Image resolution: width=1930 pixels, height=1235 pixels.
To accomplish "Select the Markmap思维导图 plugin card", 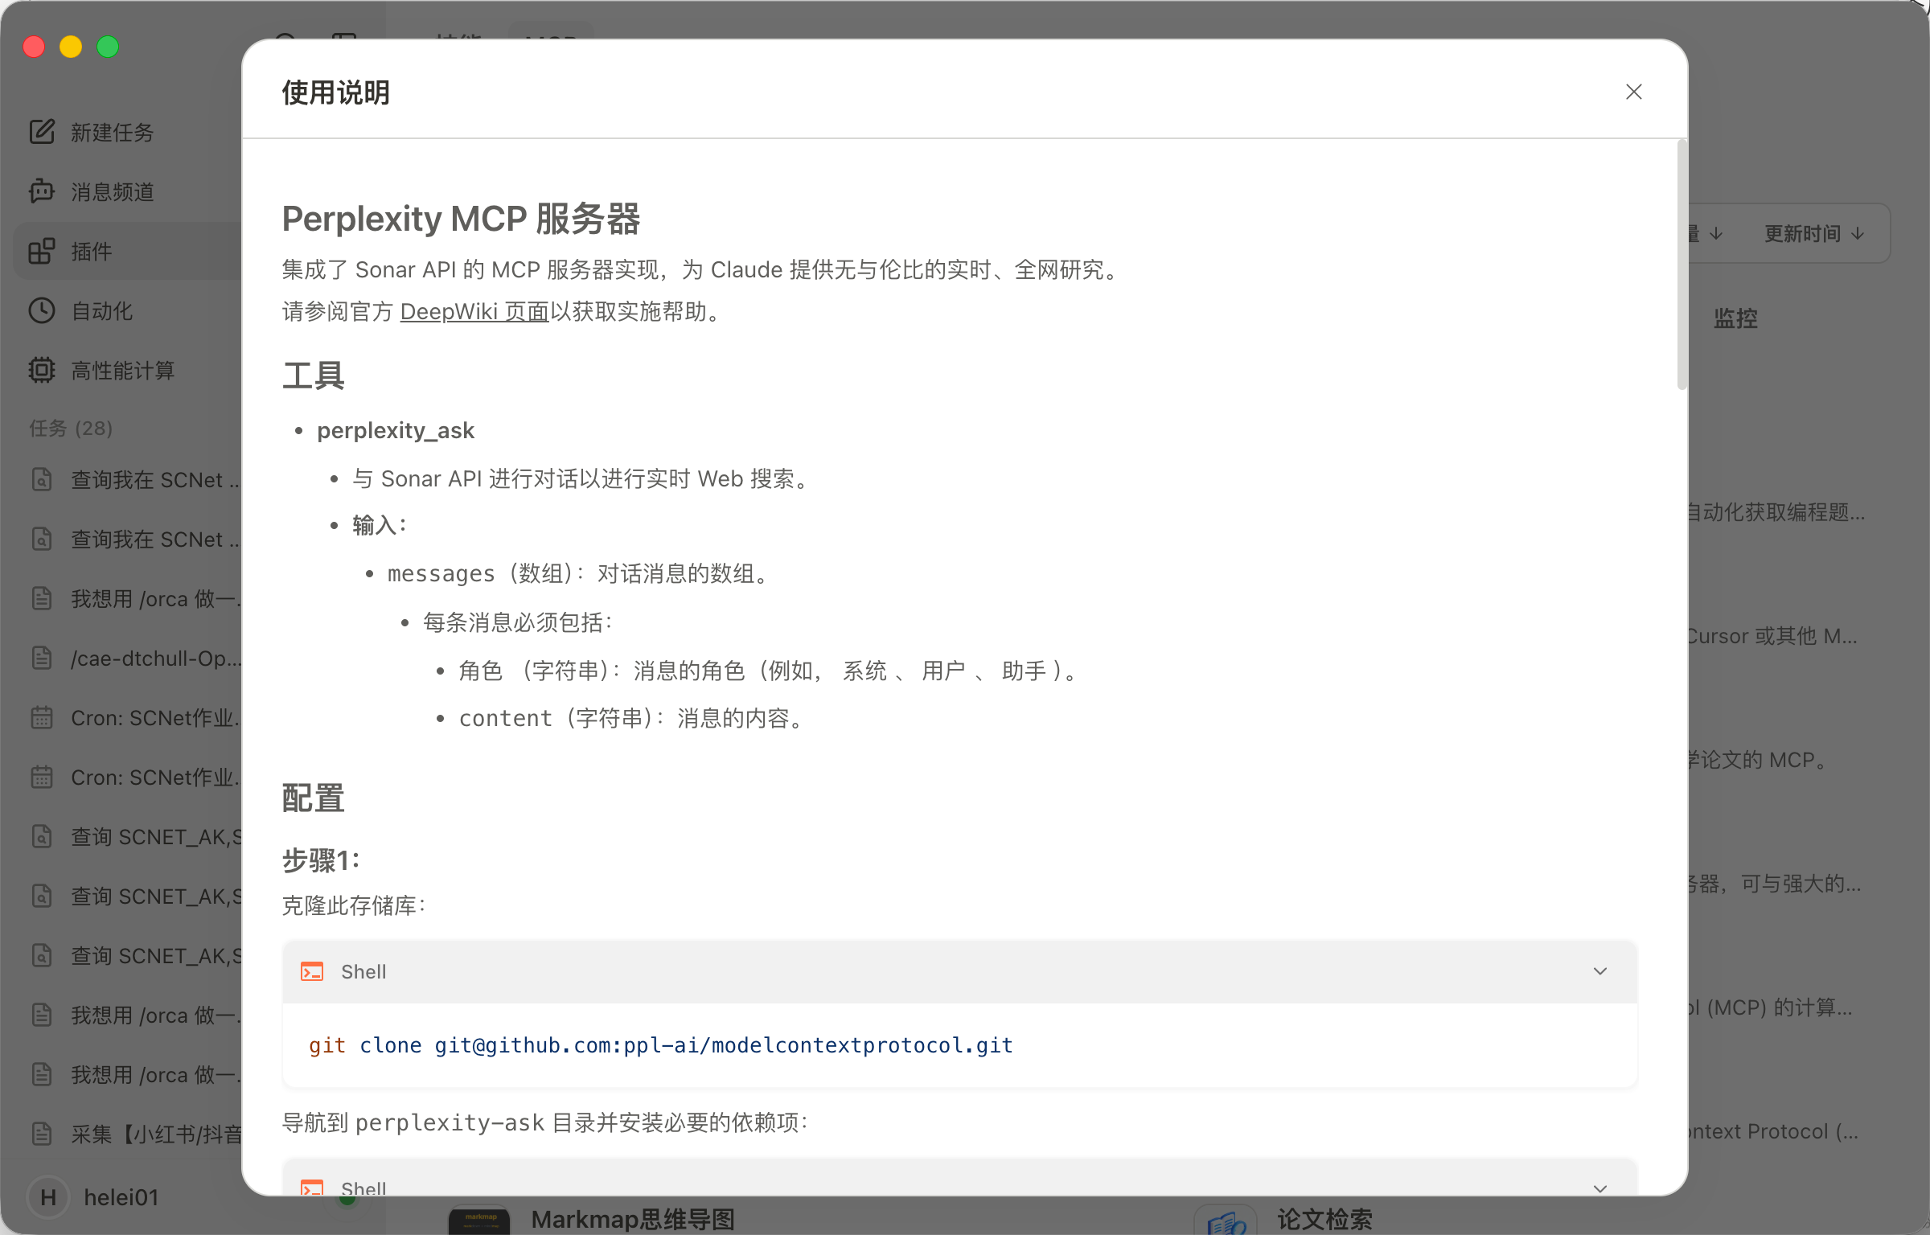I will (x=633, y=1219).
